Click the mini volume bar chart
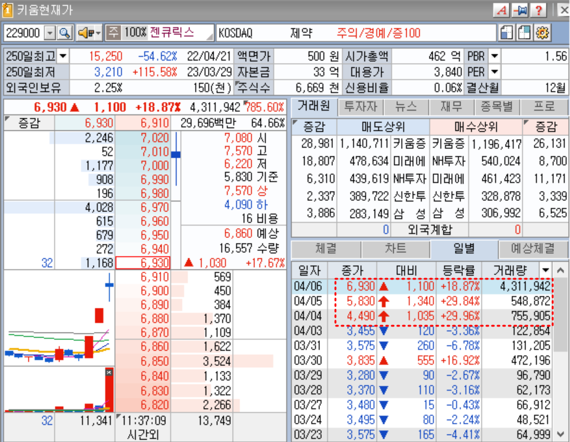The height and width of the screenshot is (442, 570). pos(59,389)
